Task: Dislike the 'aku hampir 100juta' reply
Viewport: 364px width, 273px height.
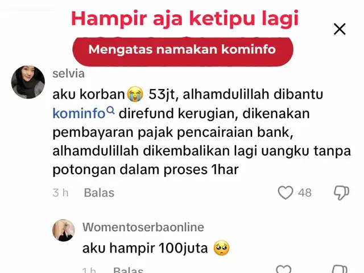Action: click(x=340, y=269)
